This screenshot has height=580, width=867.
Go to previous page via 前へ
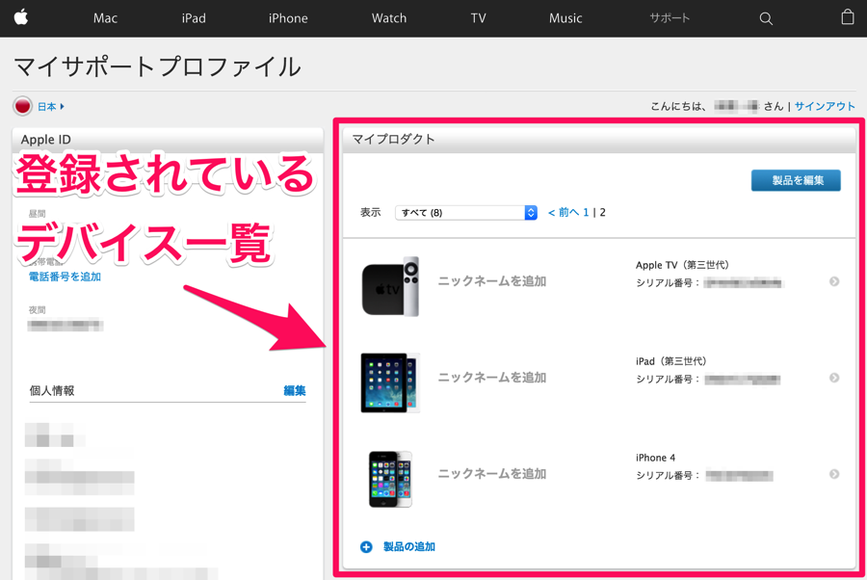[x=564, y=212]
